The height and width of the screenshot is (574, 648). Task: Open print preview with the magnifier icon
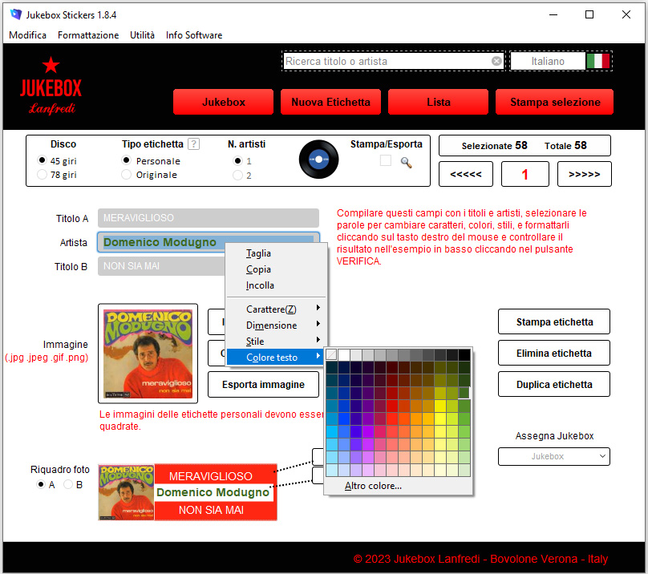click(407, 163)
